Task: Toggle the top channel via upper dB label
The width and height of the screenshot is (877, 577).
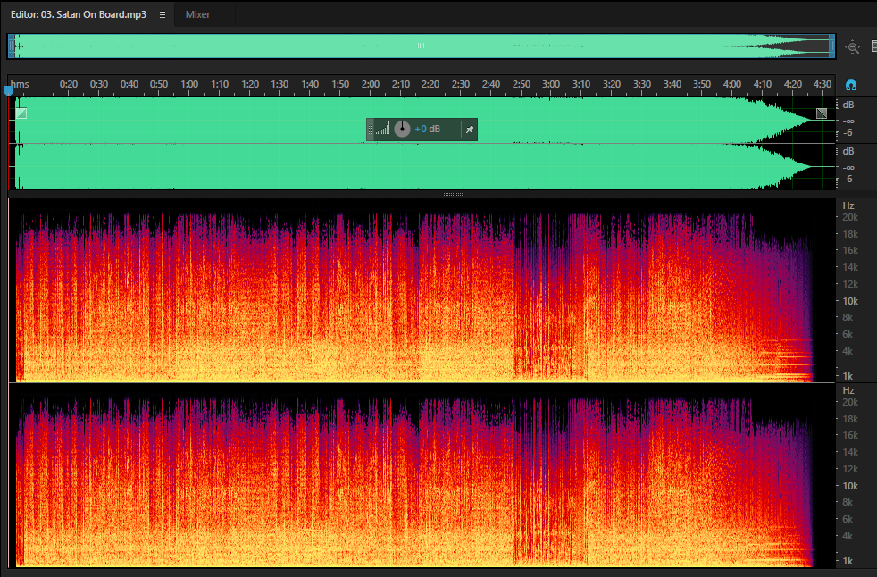Action: (848, 105)
